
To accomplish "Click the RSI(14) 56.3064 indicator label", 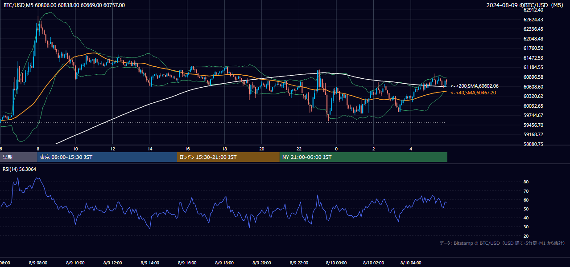I will coord(20,169).
